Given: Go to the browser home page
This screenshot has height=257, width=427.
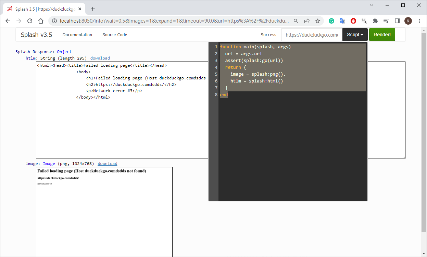Looking at the screenshot, I should point(41,21).
